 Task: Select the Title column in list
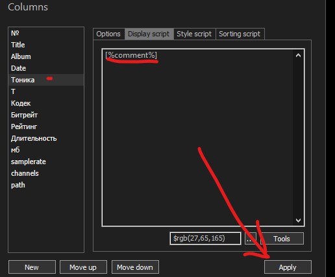click(x=46, y=45)
